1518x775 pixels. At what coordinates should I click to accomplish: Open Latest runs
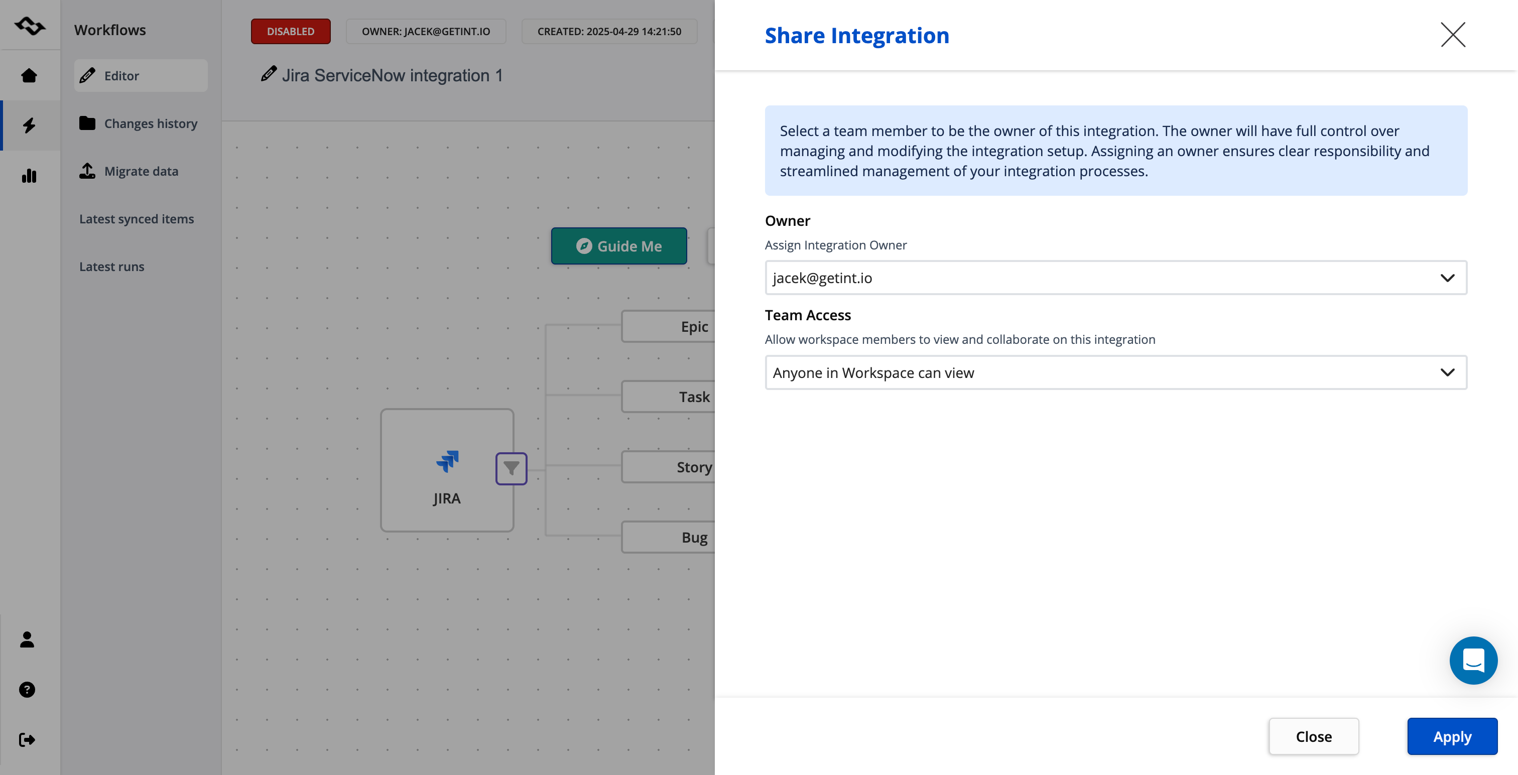112,267
